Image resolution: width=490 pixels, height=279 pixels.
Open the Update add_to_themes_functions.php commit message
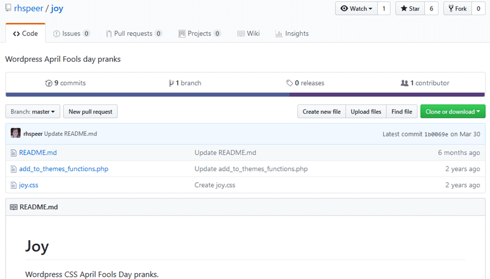click(x=251, y=169)
